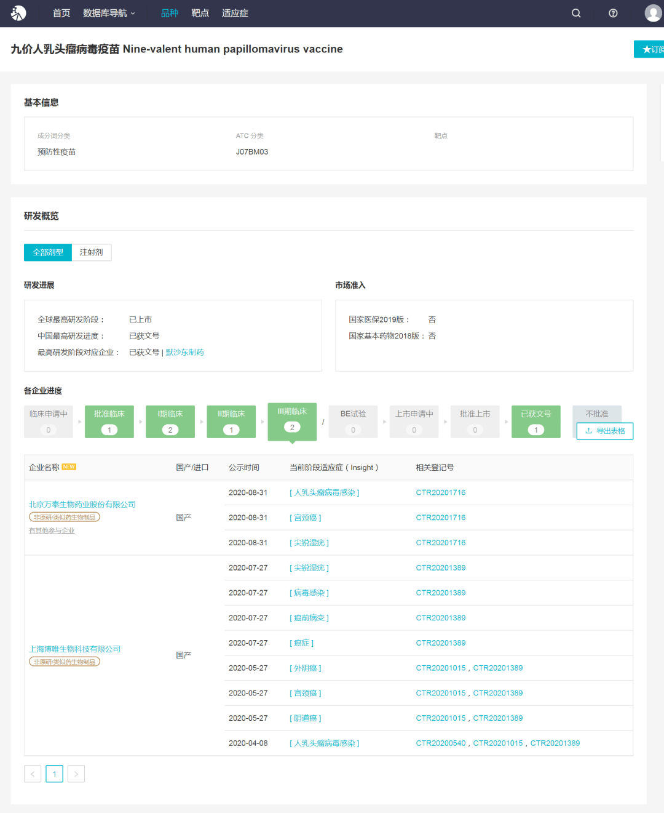Expand the 数据库导航 dropdown menu
The height and width of the screenshot is (813, 664).
pos(109,13)
